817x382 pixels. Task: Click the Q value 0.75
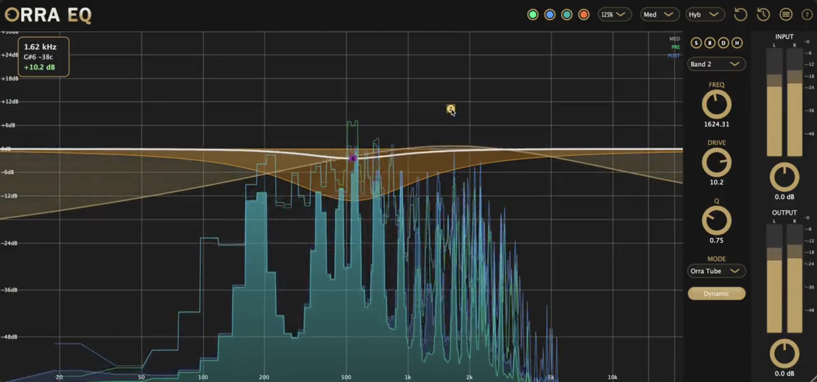[717, 240]
